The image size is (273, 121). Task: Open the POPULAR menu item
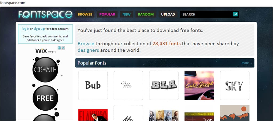coord(107,14)
